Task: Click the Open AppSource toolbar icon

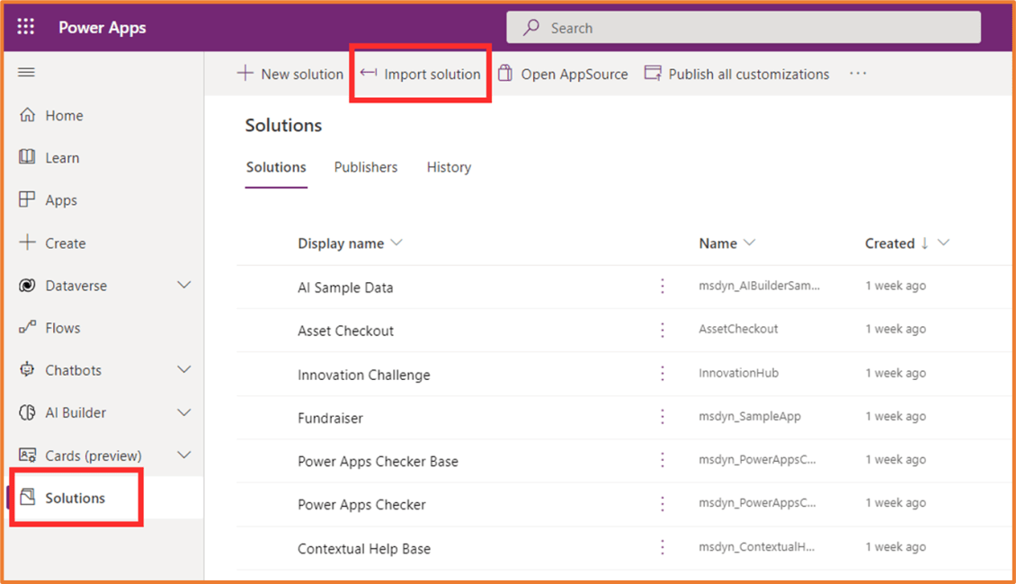Action: (x=504, y=74)
